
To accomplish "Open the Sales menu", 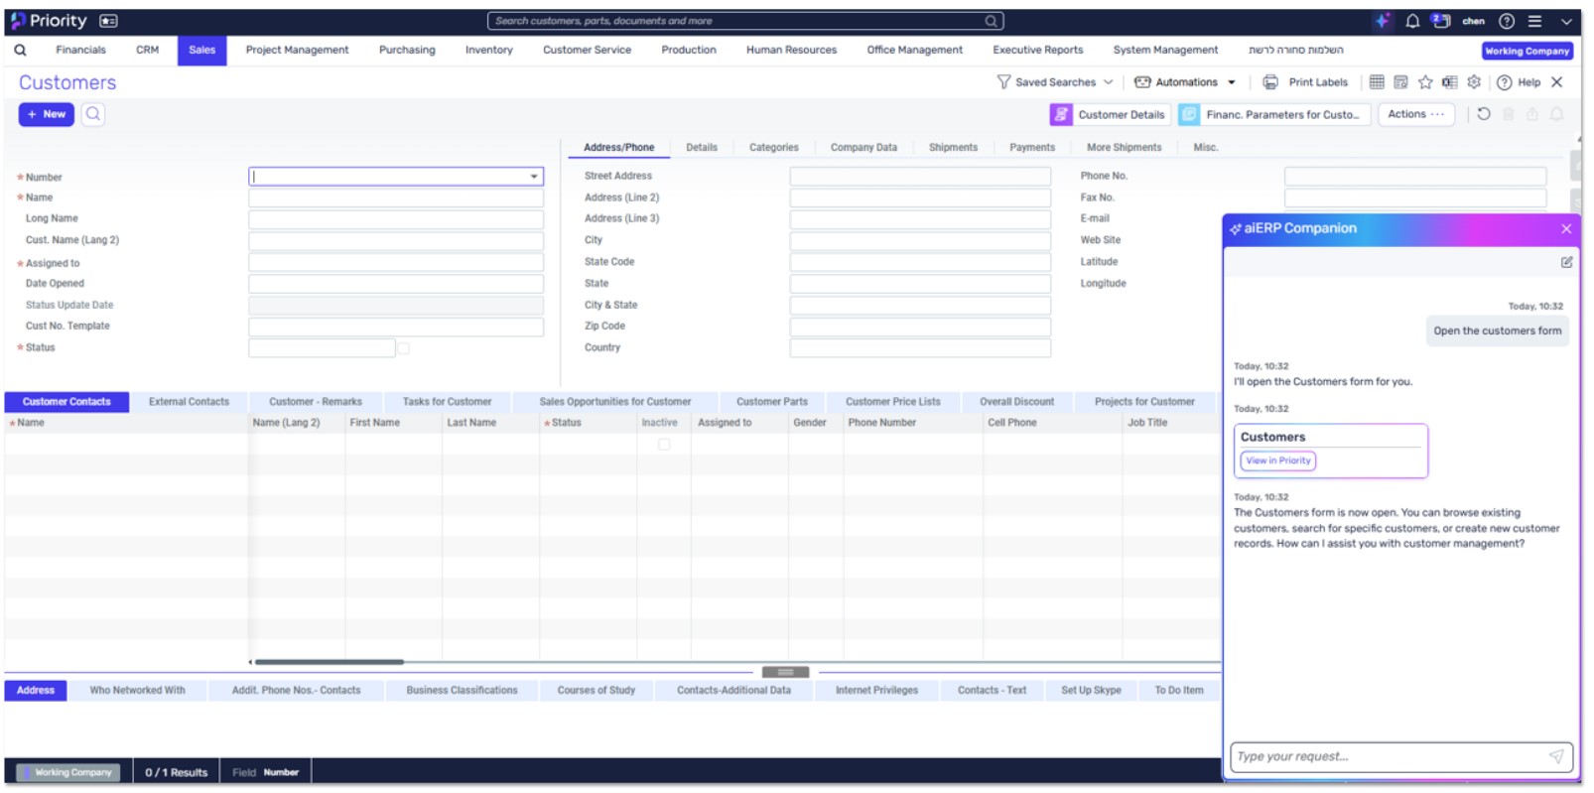I will (202, 51).
